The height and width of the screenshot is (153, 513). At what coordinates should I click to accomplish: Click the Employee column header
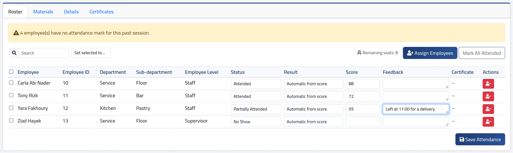pos(28,72)
